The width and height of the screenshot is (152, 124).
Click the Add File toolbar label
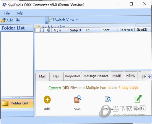tap(13, 20)
